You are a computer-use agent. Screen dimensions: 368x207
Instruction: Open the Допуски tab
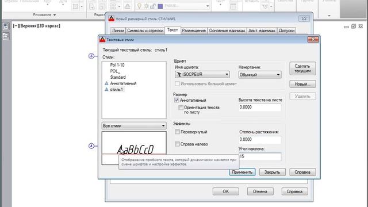tap(286, 30)
